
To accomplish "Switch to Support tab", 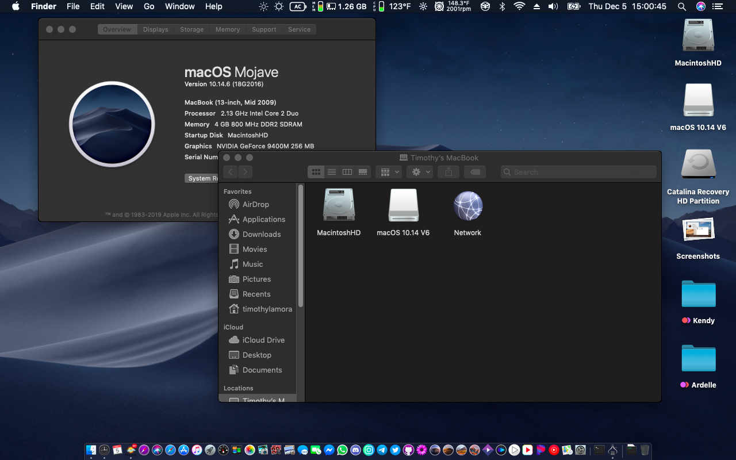I will [264, 29].
